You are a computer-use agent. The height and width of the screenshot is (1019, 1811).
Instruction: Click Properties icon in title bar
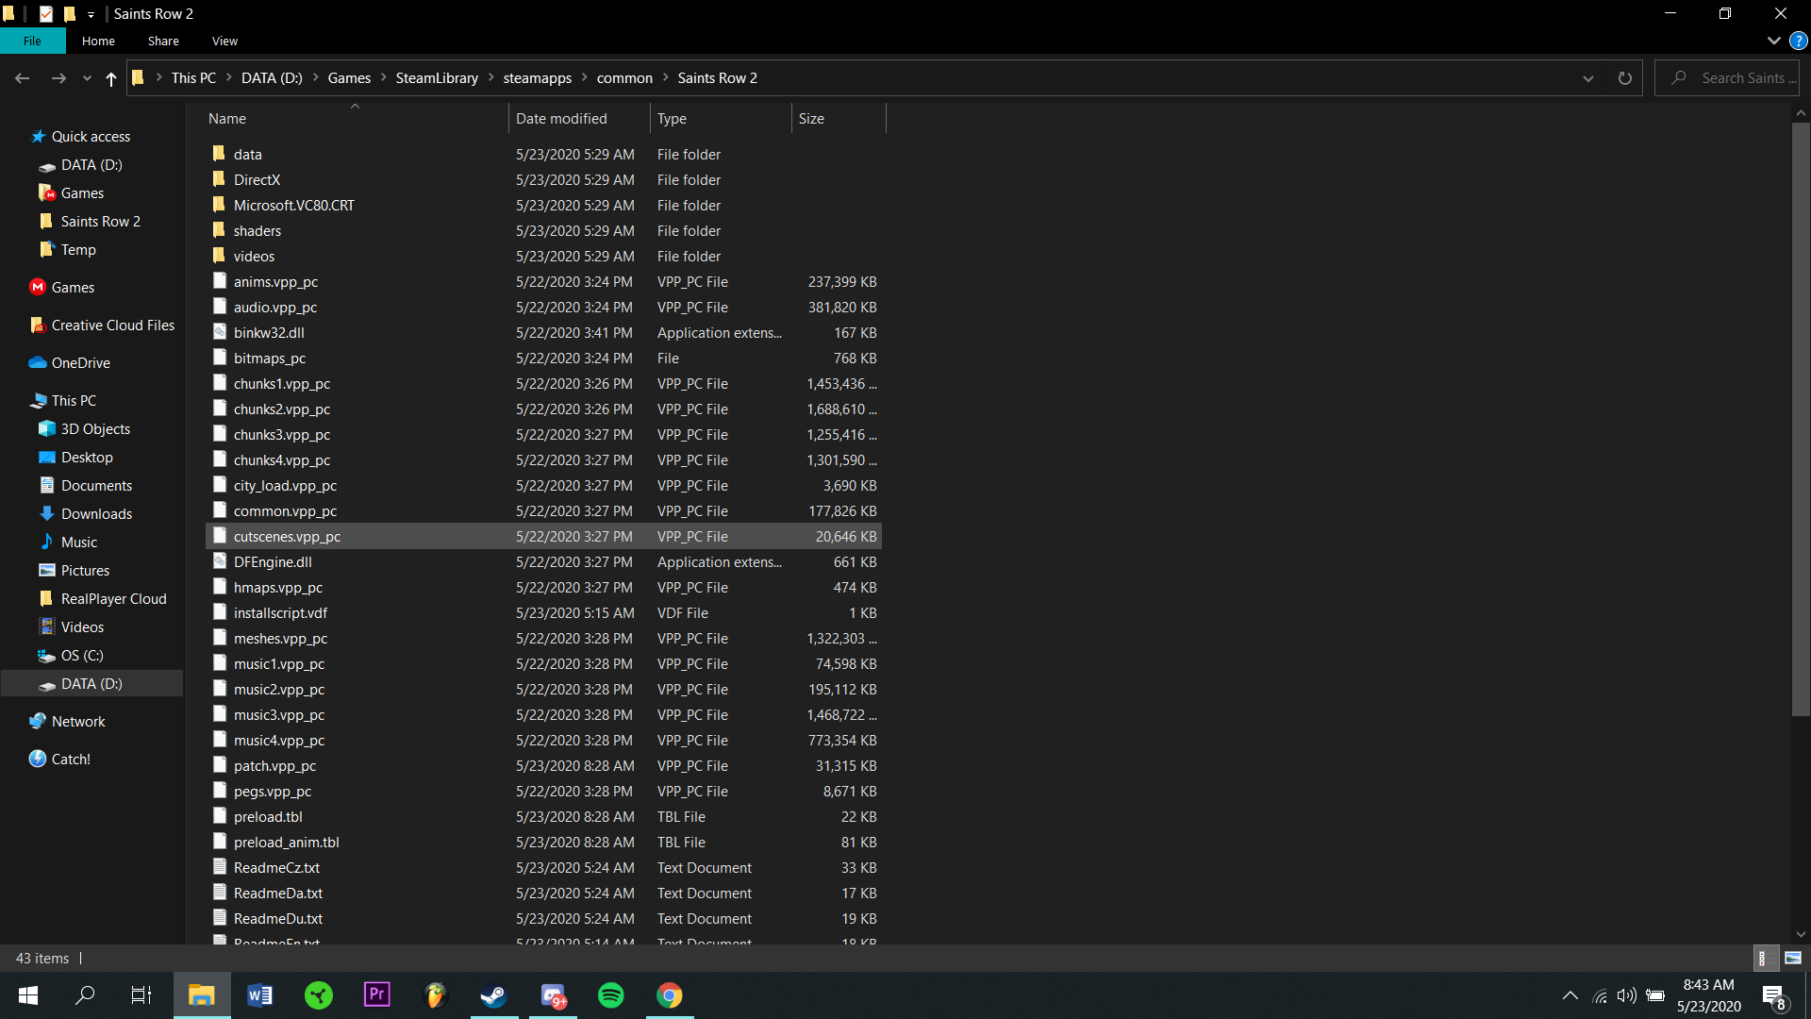[46, 13]
